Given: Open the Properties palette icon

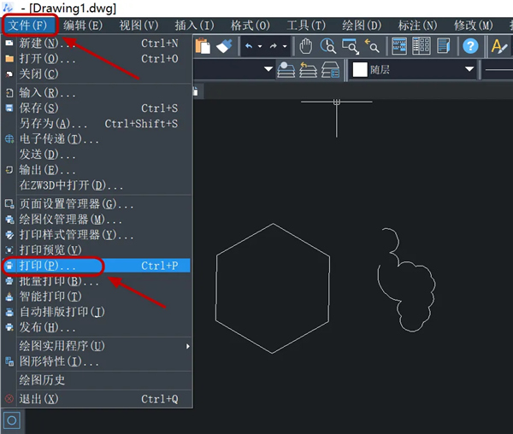Looking at the screenshot, I should click(399, 46).
